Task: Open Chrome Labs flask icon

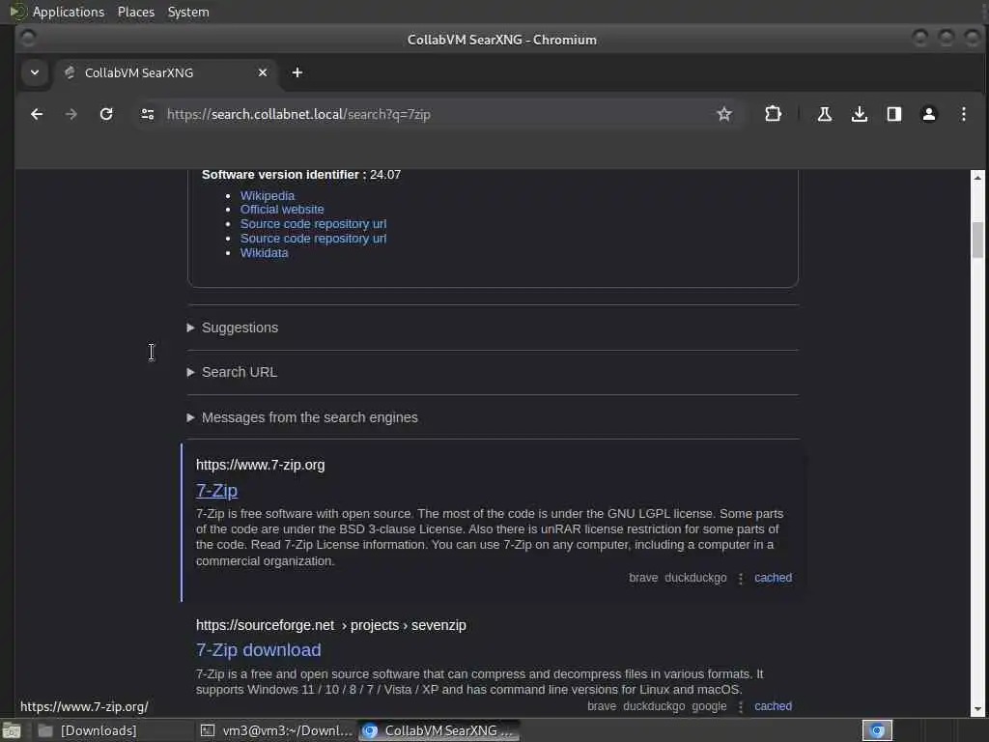Action: coord(825,114)
